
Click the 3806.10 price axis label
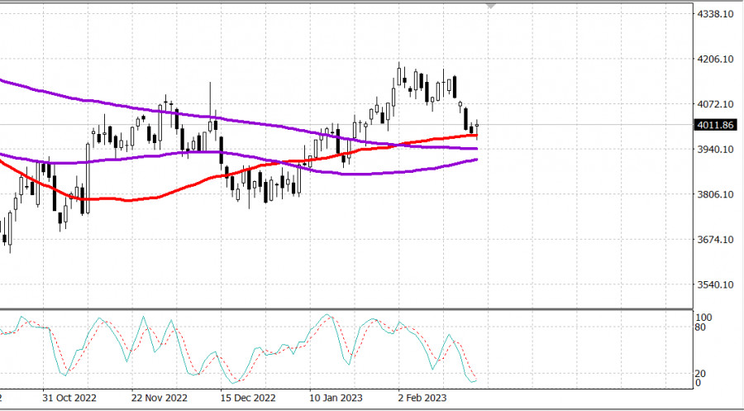[717, 194]
